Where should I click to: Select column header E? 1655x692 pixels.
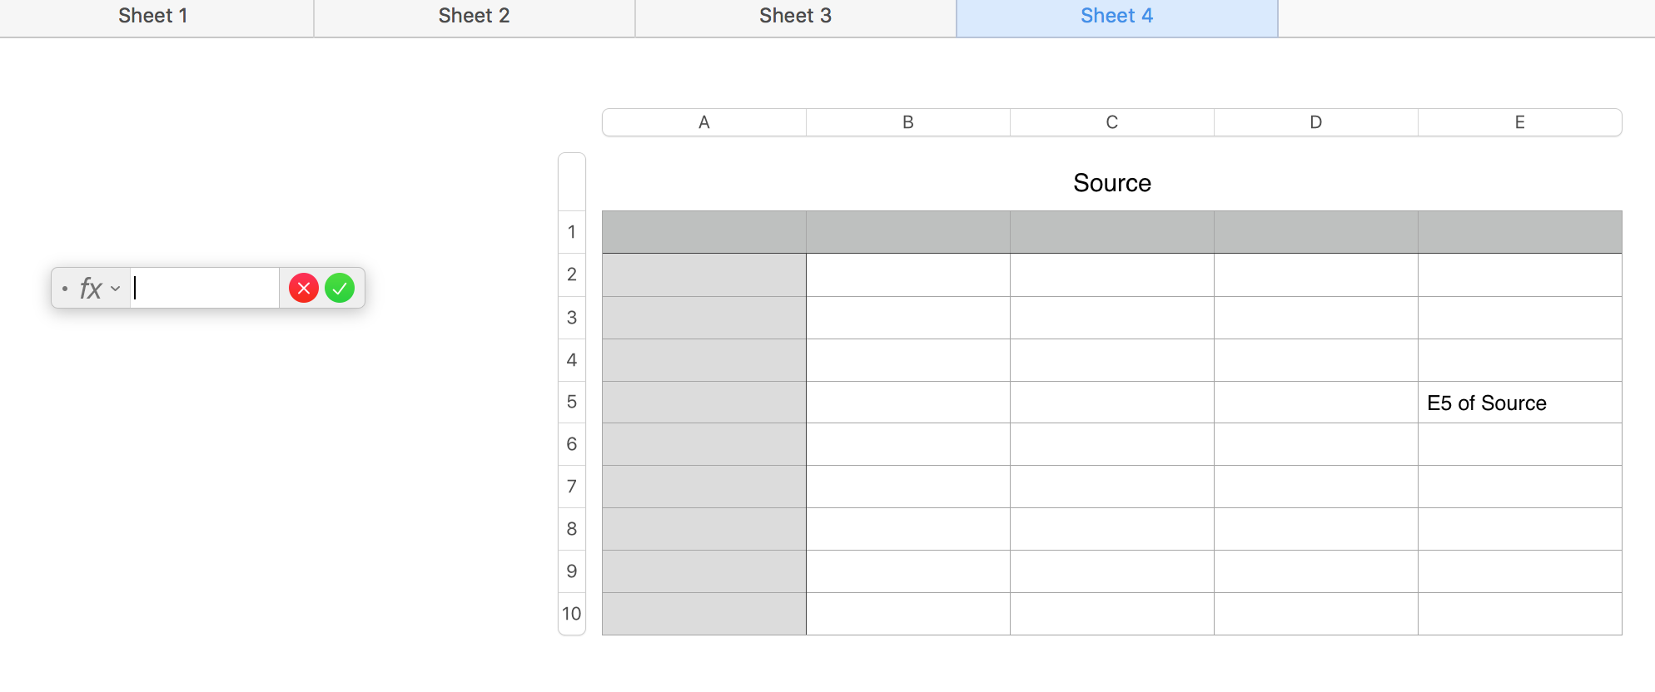pyautogui.click(x=1519, y=121)
